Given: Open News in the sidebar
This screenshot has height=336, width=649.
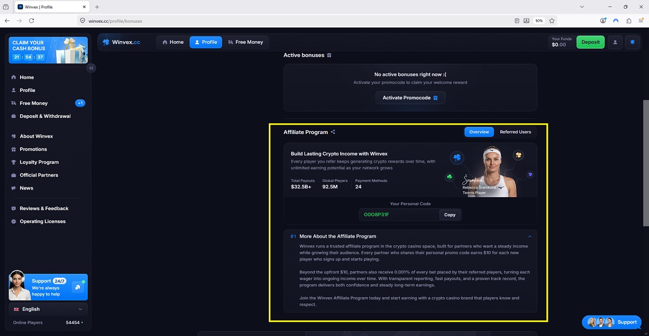Looking at the screenshot, I should click(27, 188).
